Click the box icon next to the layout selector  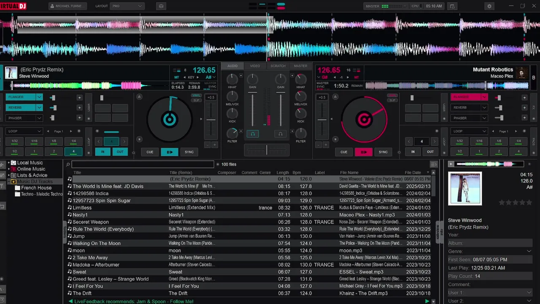(x=160, y=6)
